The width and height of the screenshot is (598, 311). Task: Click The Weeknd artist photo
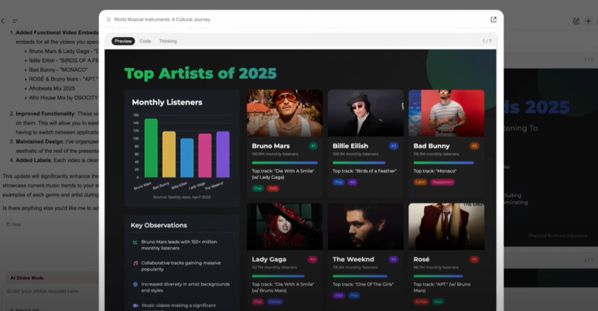pyautogui.click(x=365, y=227)
